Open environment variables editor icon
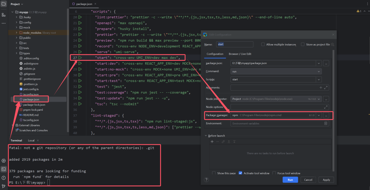The height and width of the screenshot is (190, 370). [326, 123]
